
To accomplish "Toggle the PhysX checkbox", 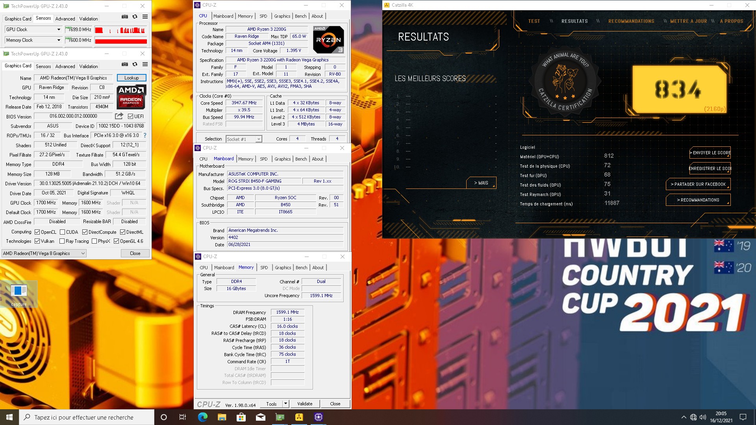I will pyautogui.click(x=94, y=241).
